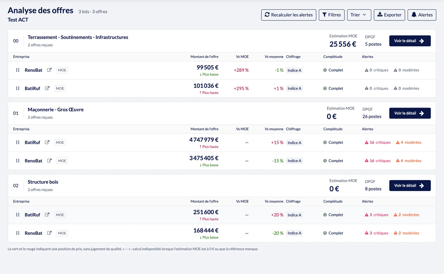Click the 25 556 € Estimation MOE value
Viewport: 444px width, 274px height.
(x=343, y=44)
